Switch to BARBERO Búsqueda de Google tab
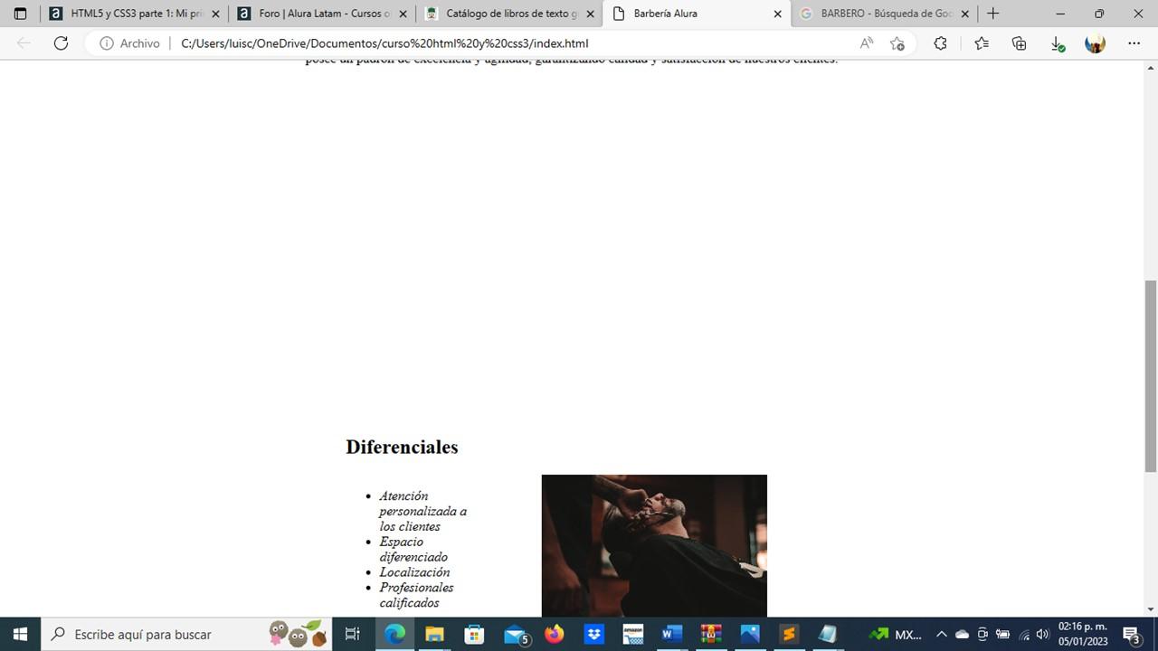Image resolution: width=1158 pixels, height=651 pixels. 884,14
